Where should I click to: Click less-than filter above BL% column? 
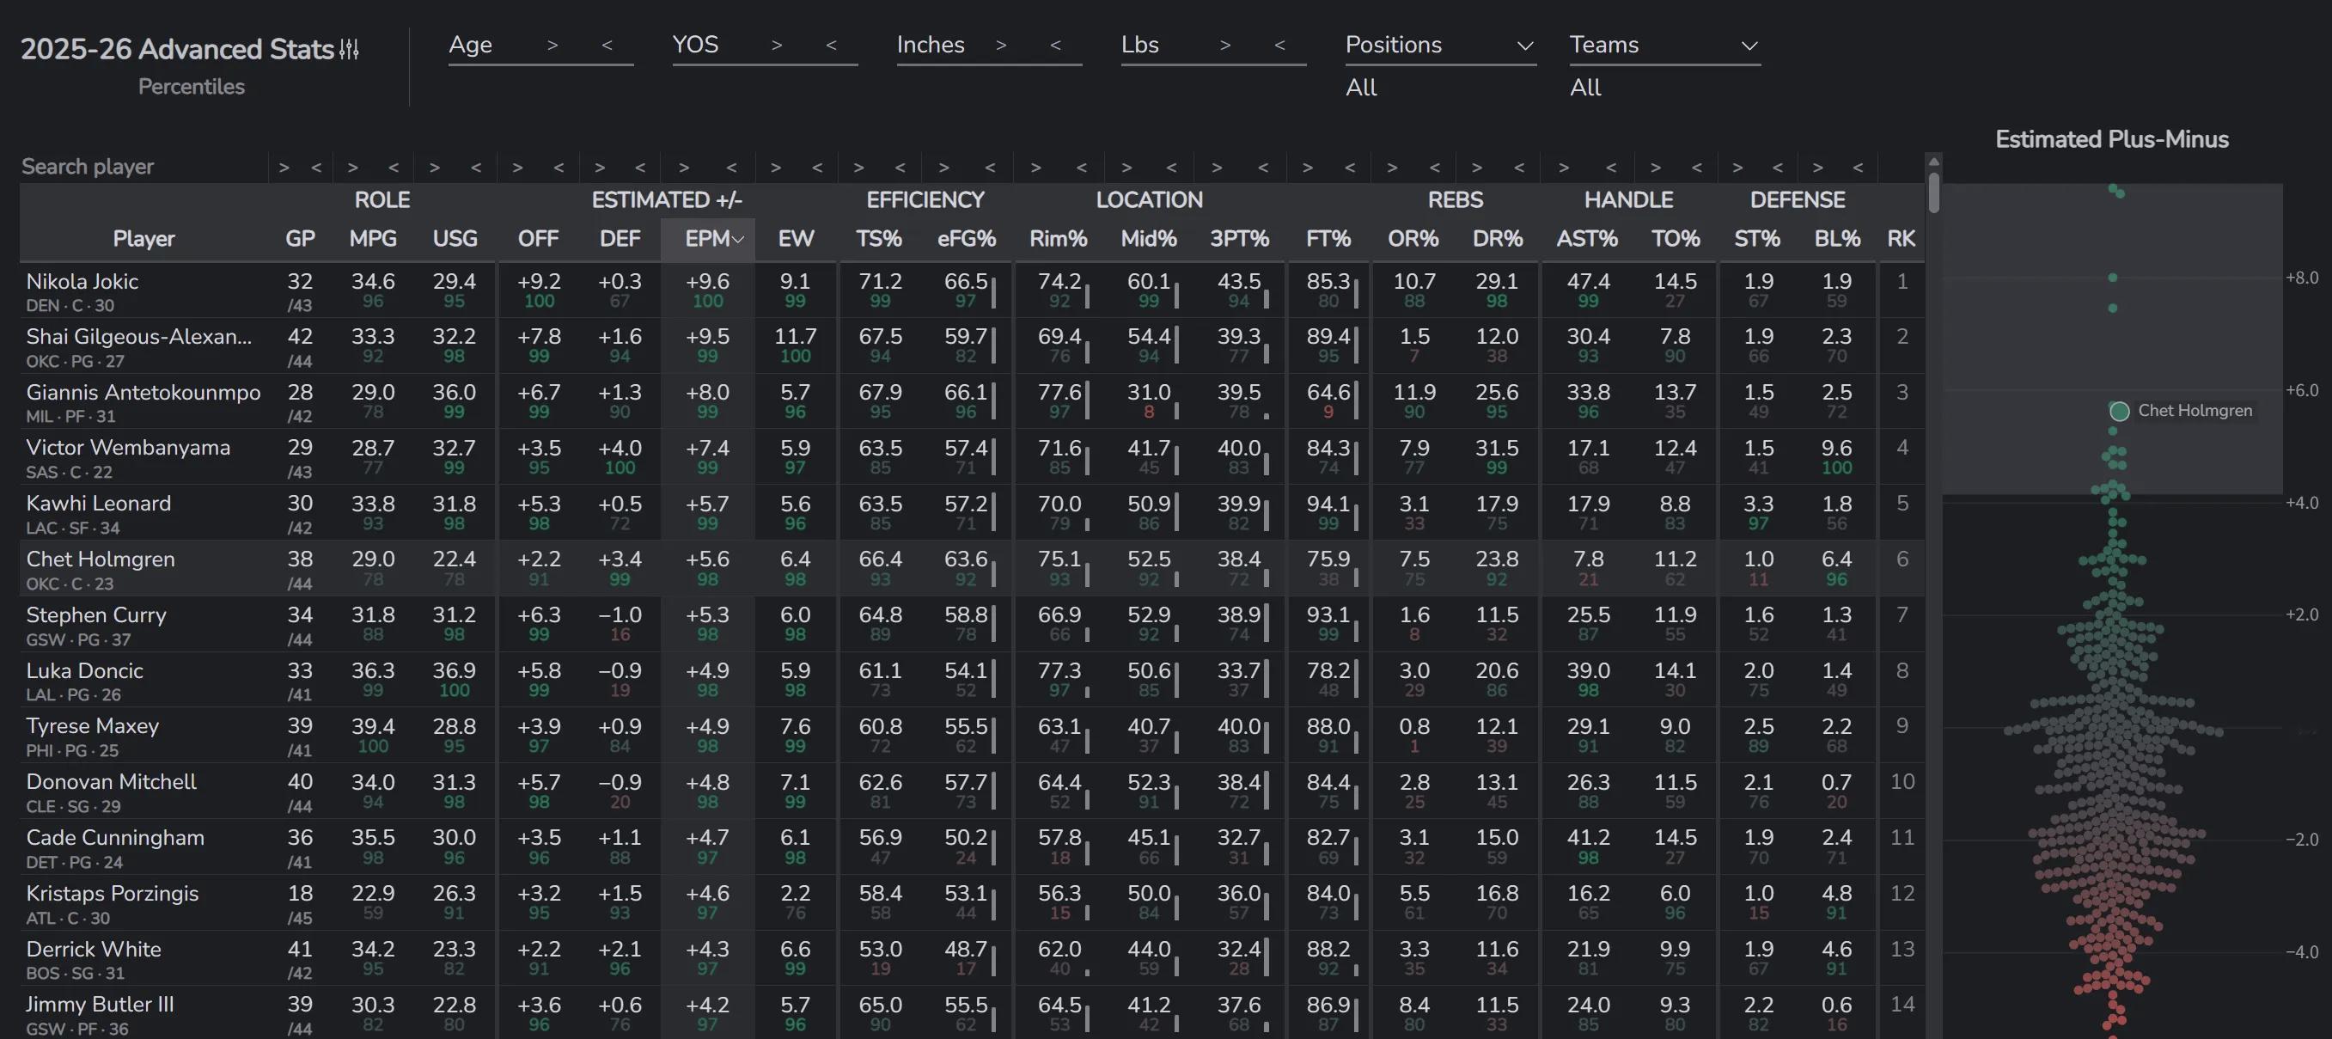coord(1858,168)
